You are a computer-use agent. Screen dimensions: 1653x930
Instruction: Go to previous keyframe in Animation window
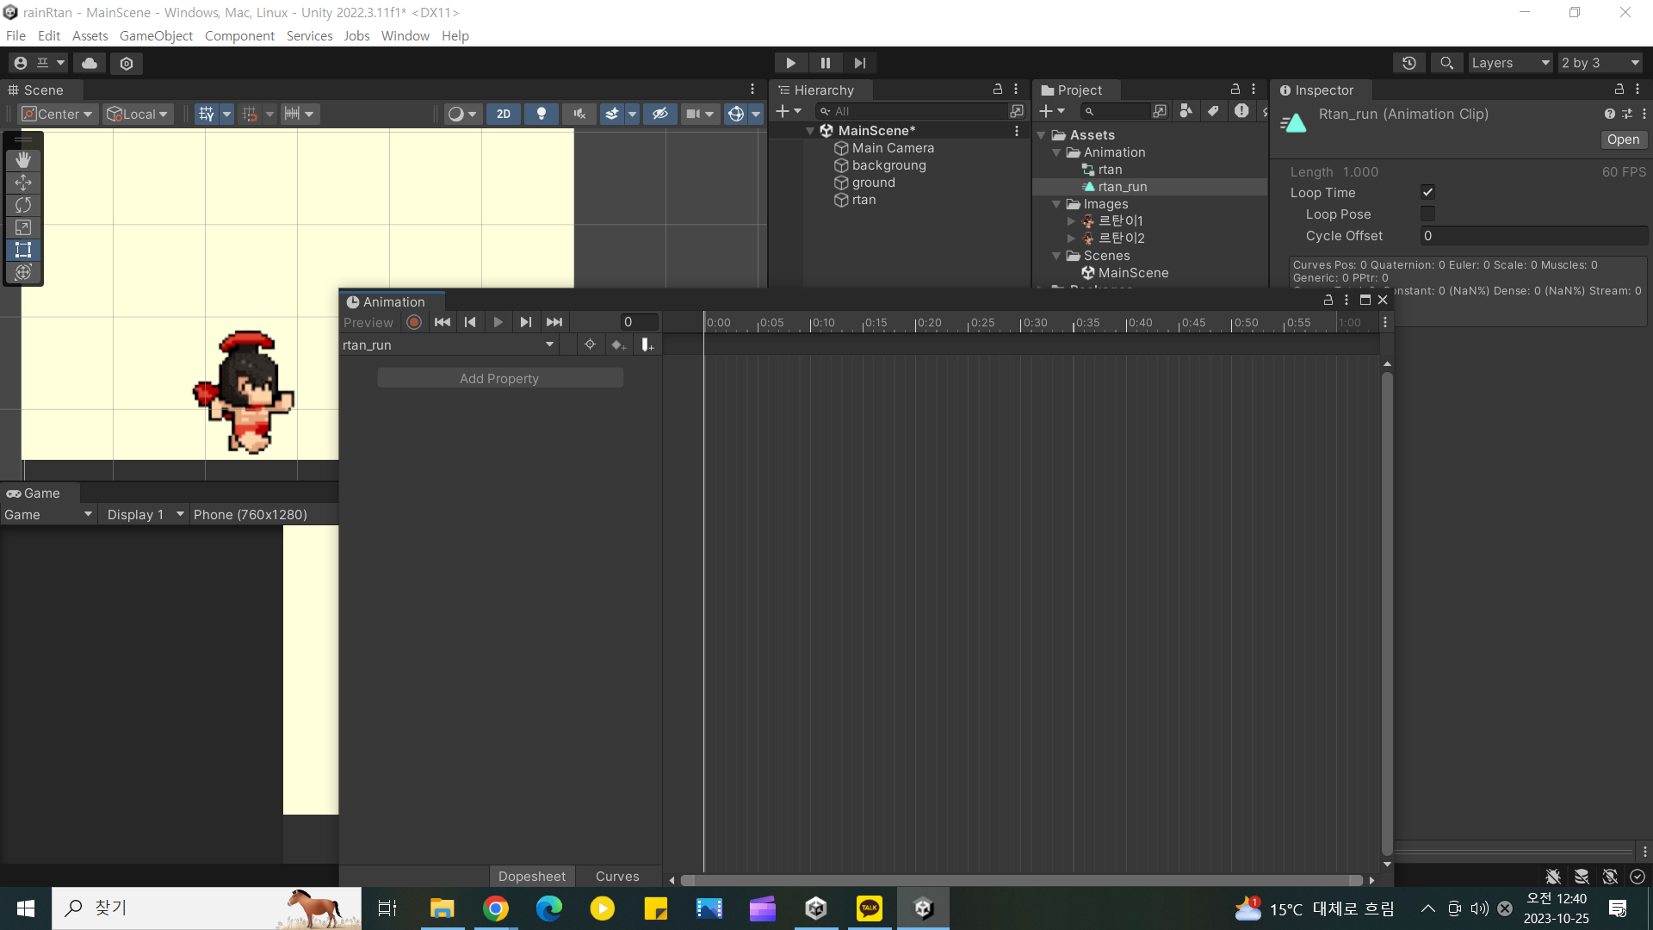(470, 322)
